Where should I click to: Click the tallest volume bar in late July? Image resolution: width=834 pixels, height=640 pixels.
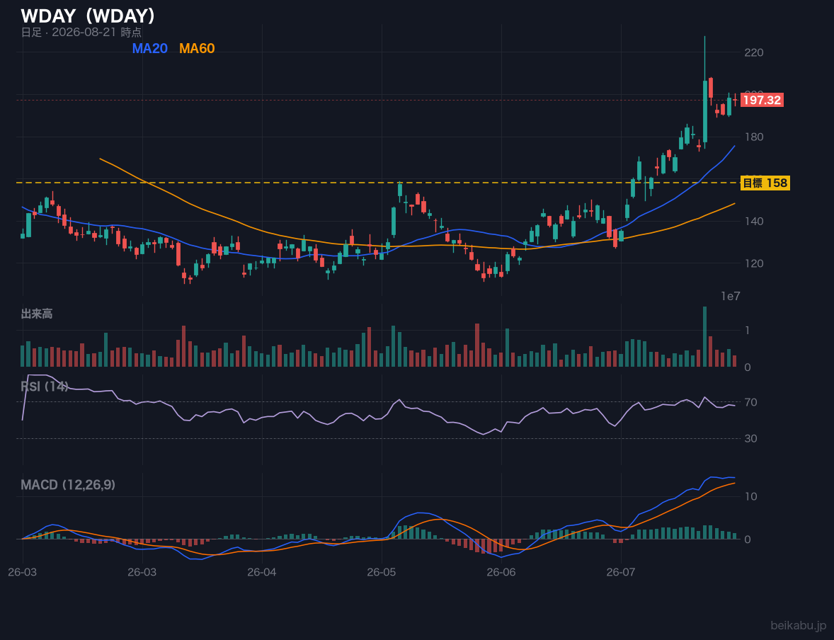tap(704, 336)
